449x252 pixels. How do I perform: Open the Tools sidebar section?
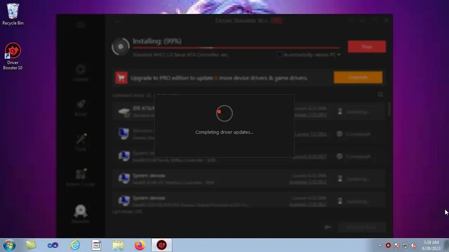tap(80, 143)
